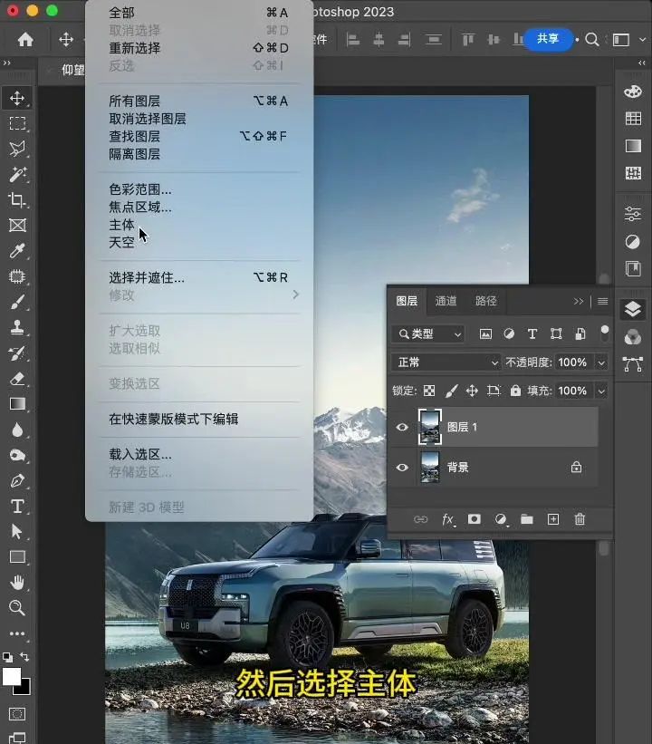Select the History Brush tool
This screenshot has width=652, height=744.
pos(17,353)
